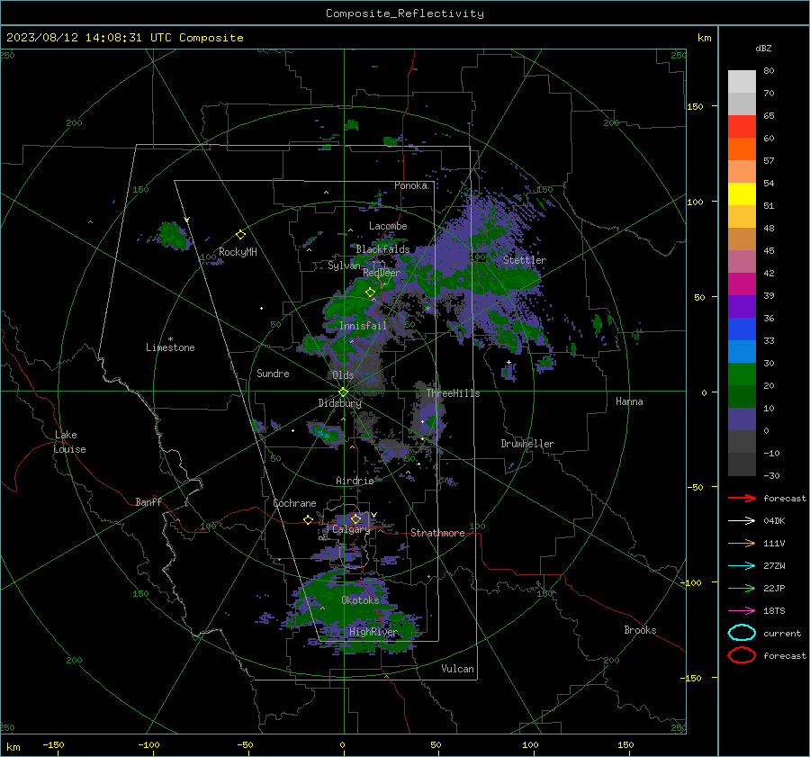The width and height of the screenshot is (810, 757).
Task: Click the yellow diamond marker beside RockyMH
Action: tap(240, 235)
